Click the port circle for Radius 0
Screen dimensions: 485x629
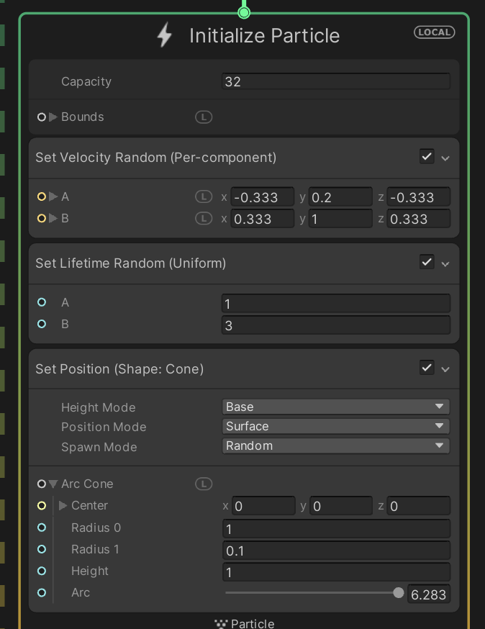coord(41,528)
